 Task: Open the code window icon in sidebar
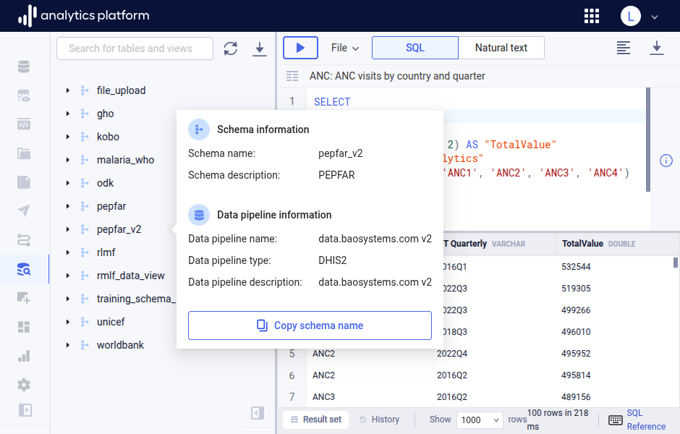(x=24, y=124)
